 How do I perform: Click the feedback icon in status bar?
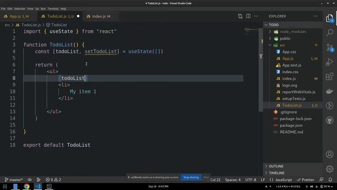click(321, 179)
